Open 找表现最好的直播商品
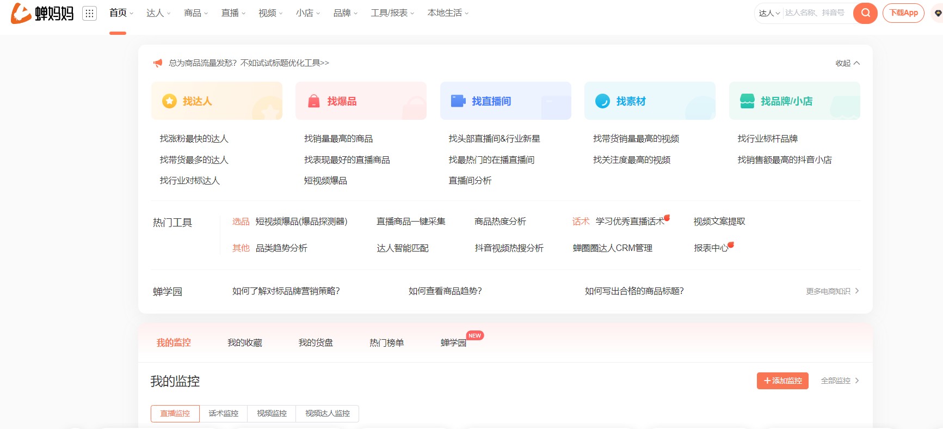Image resolution: width=943 pixels, height=429 pixels. click(x=347, y=160)
